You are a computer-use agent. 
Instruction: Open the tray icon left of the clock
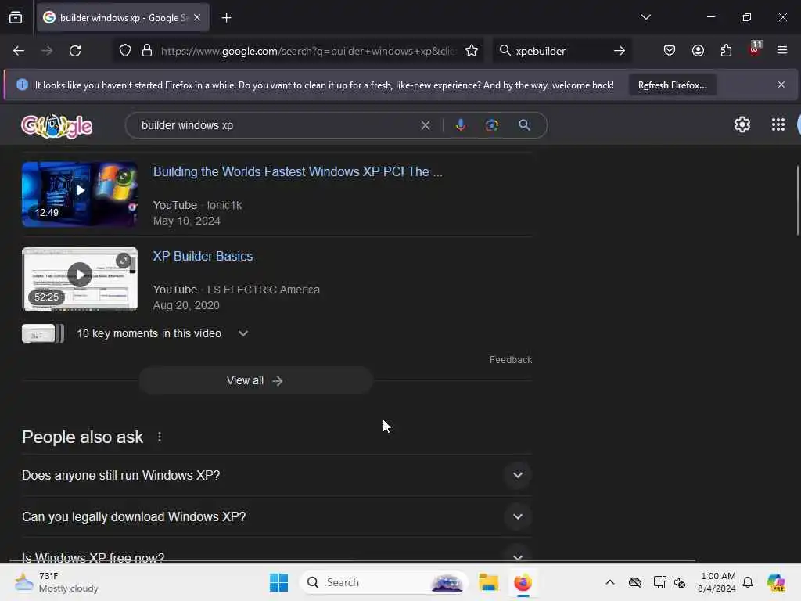[x=680, y=582]
